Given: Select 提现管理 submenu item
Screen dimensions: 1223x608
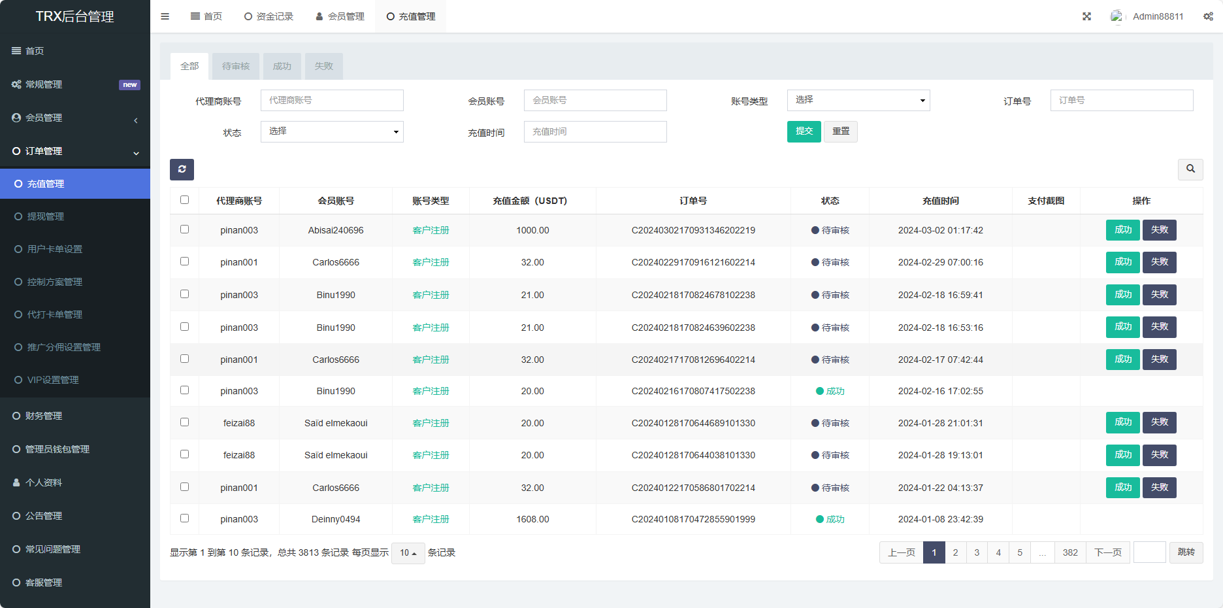Looking at the screenshot, I should click(x=75, y=216).
